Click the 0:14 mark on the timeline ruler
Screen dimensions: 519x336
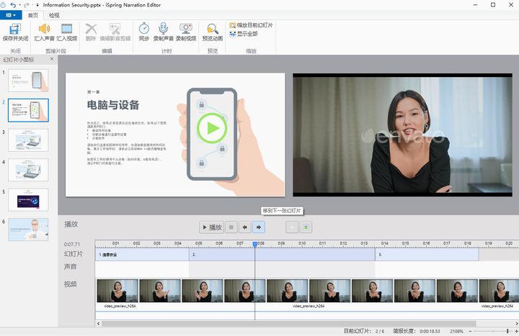coord(384,243)
